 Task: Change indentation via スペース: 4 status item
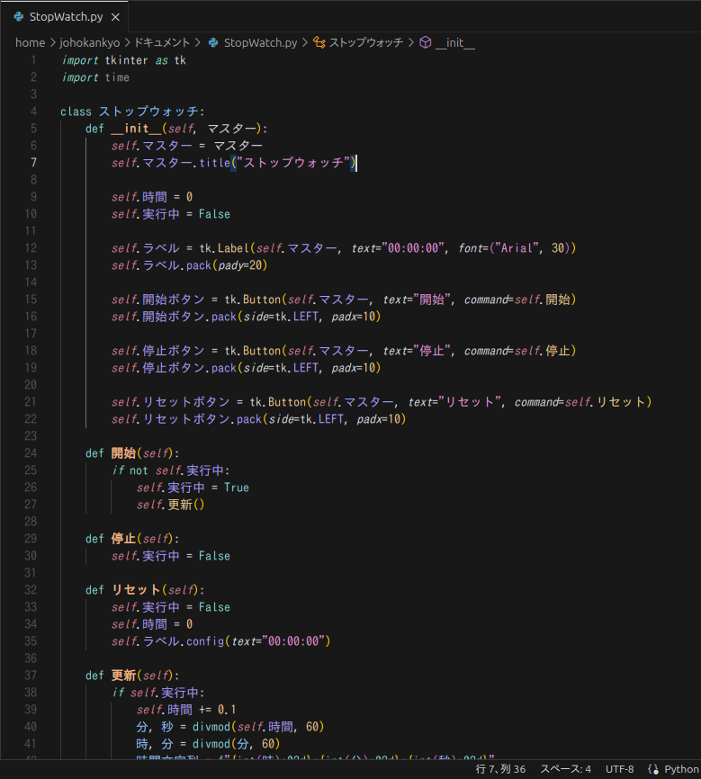pyautogui.click(x=565, y=769)
